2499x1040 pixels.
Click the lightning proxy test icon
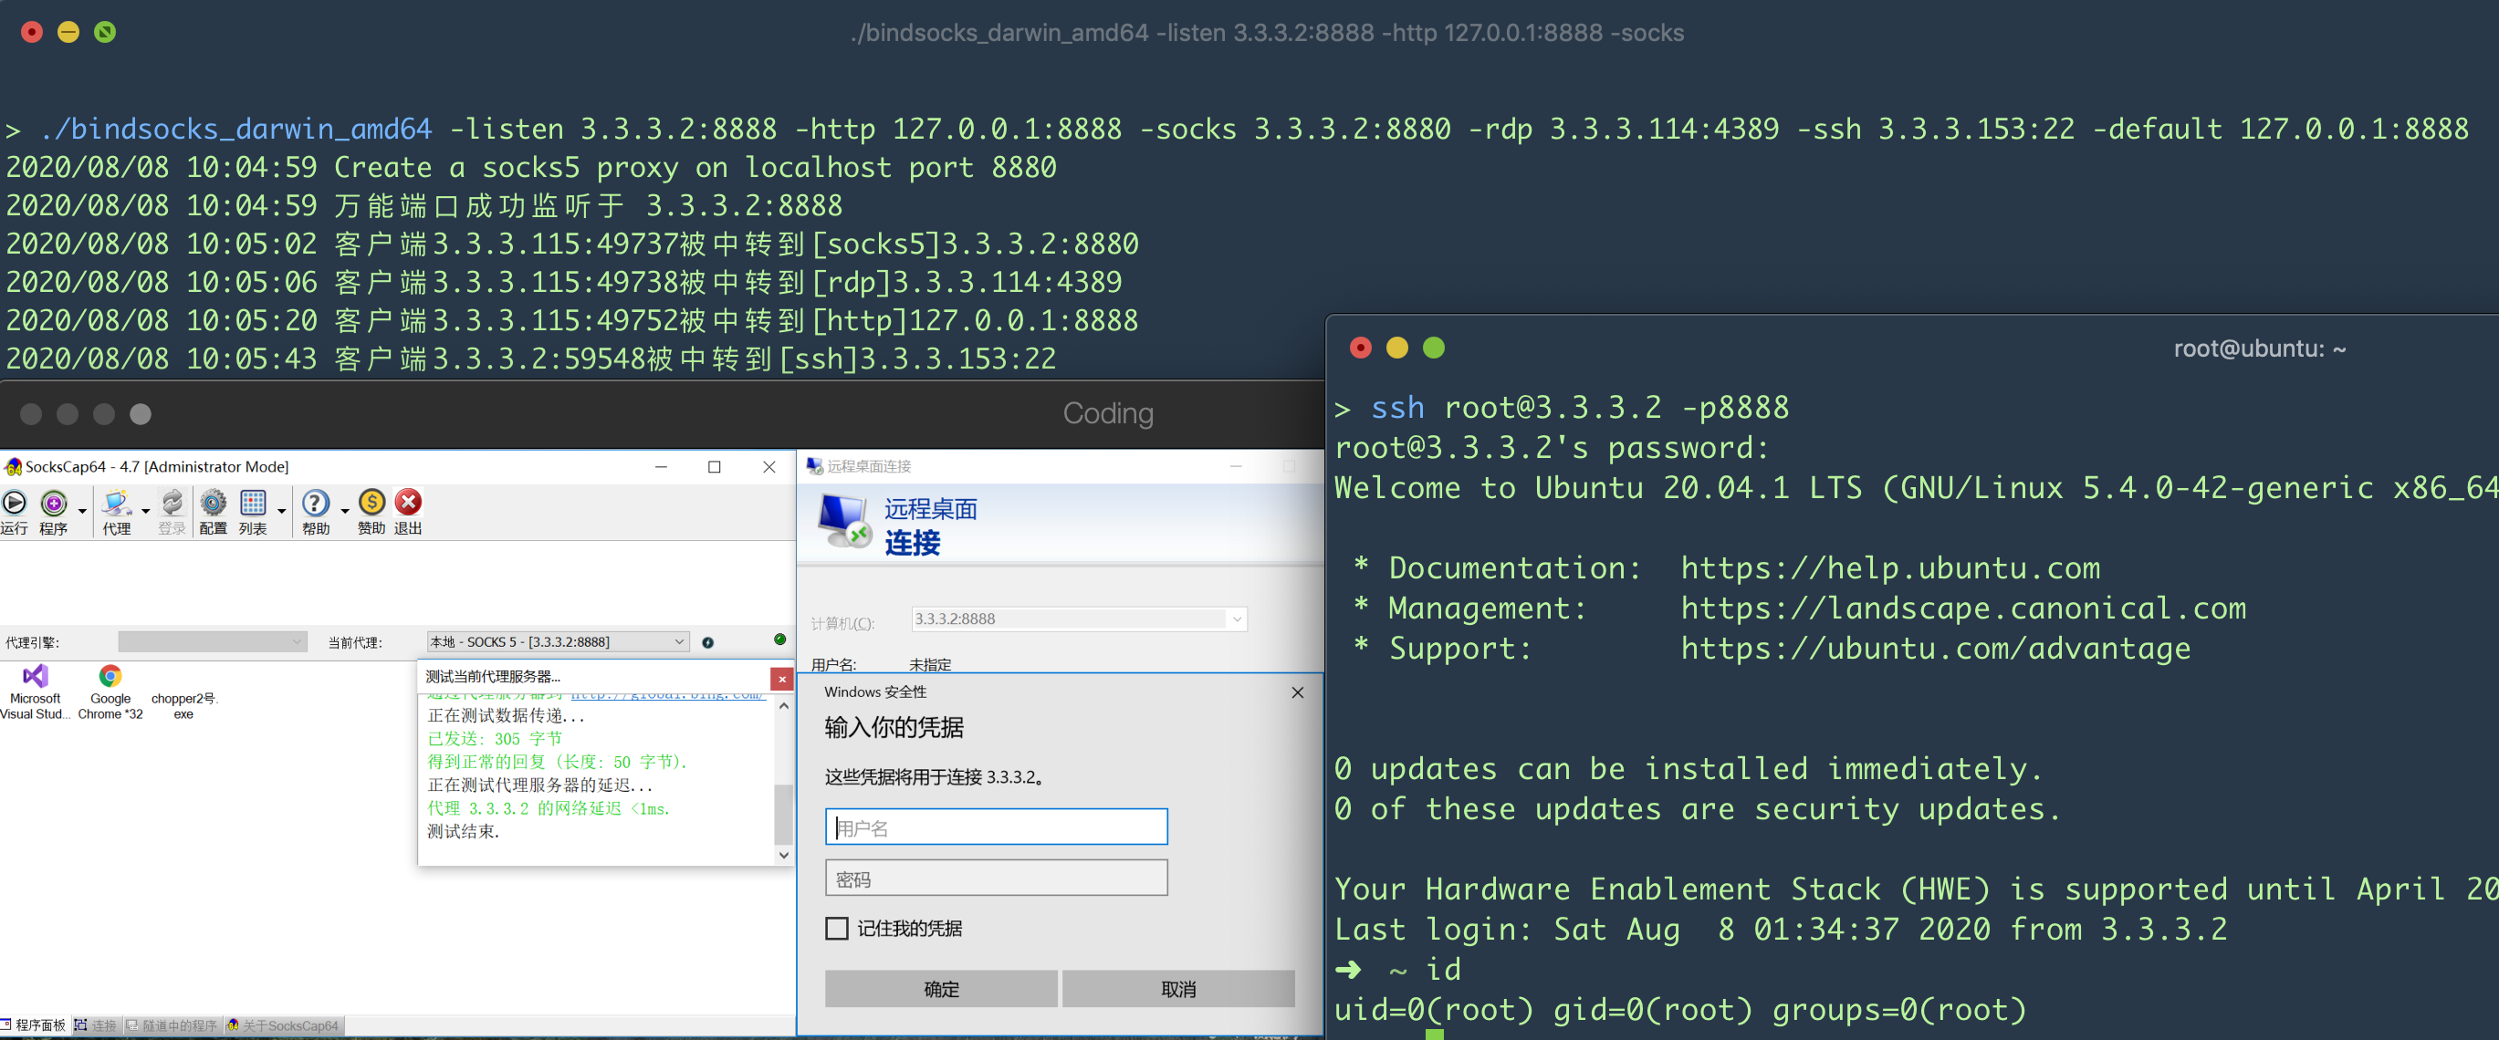pos(708,642)
